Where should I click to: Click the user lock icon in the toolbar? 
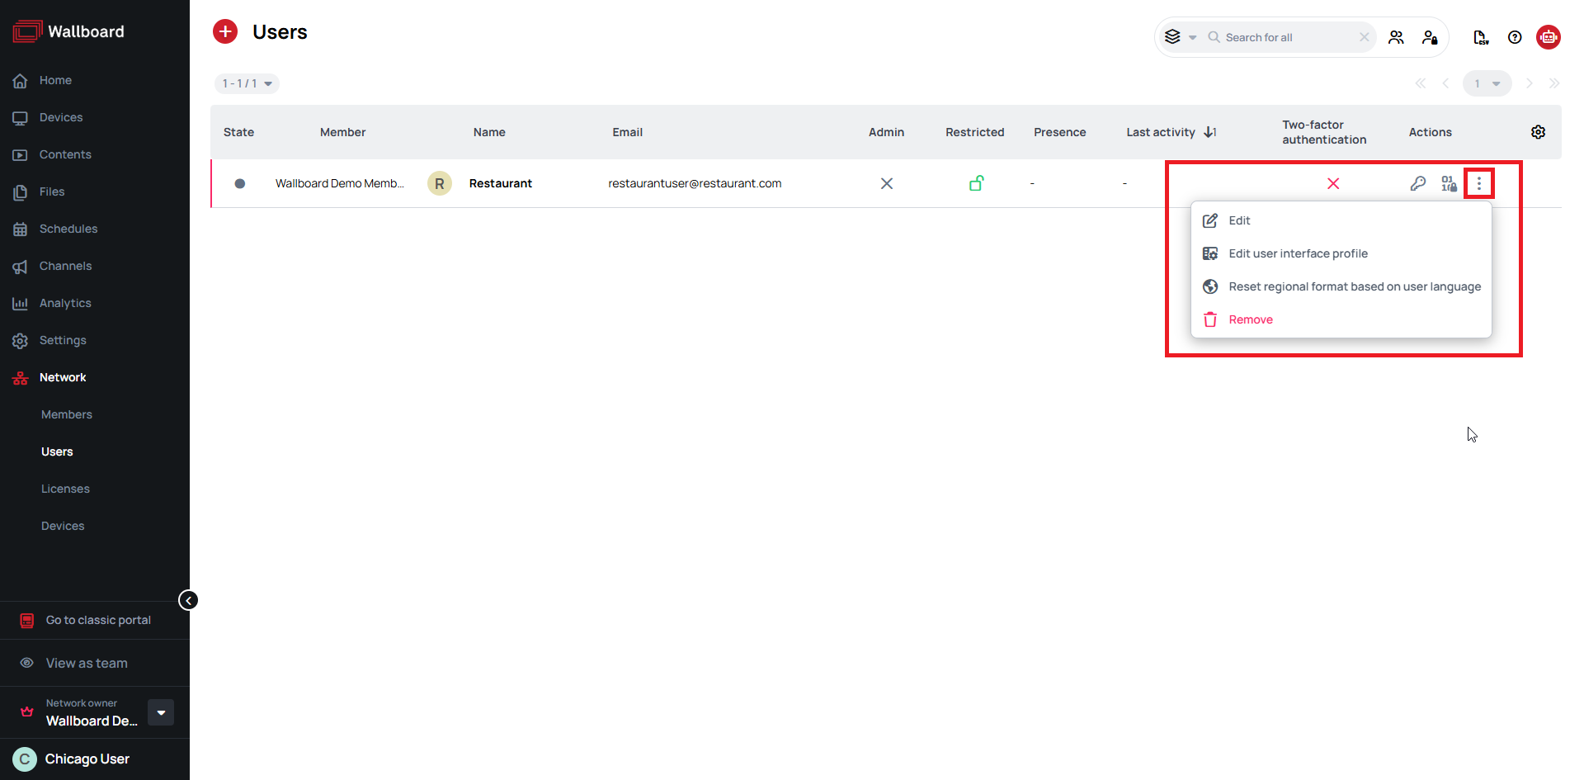coord(1430,37)
